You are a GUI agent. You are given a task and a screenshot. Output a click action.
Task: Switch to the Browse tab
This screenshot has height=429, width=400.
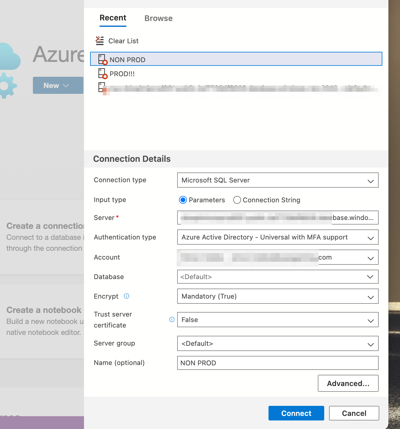(159, 18)
